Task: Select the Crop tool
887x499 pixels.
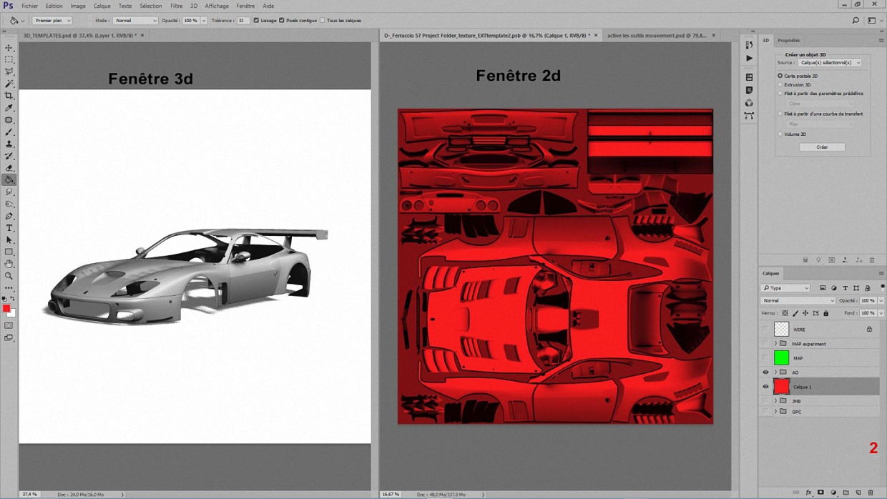Action: pyautogui.click(x=9, y=96)
